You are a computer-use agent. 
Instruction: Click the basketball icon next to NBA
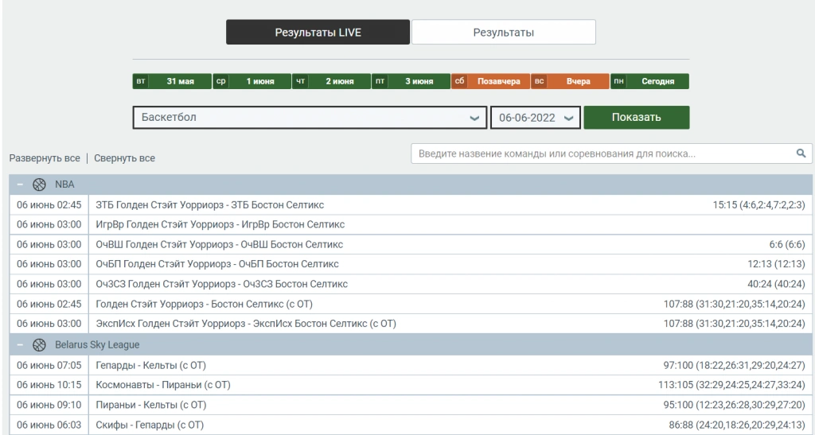tap(39, 184)
